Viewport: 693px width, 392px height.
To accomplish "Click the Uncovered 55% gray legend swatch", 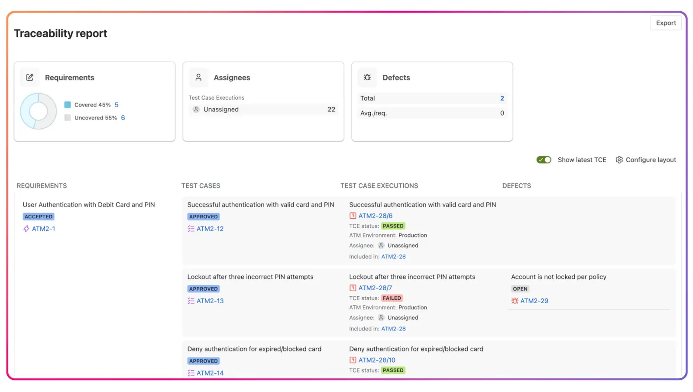I will point(68,118).
